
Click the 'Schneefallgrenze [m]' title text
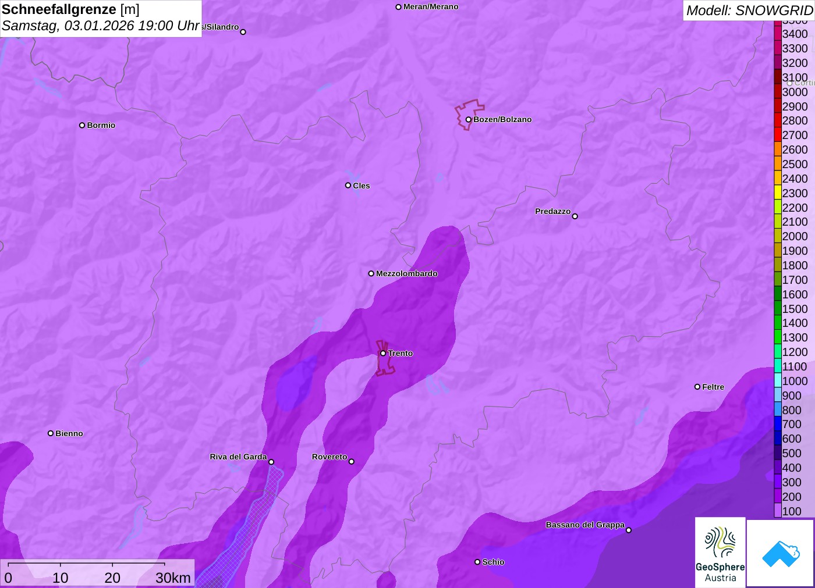71,9
